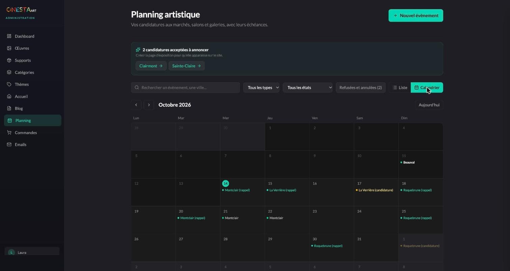Click the Aujourd'hui button
The width and height of the screenshot is (510, 271).
click(x=429, y=105)
